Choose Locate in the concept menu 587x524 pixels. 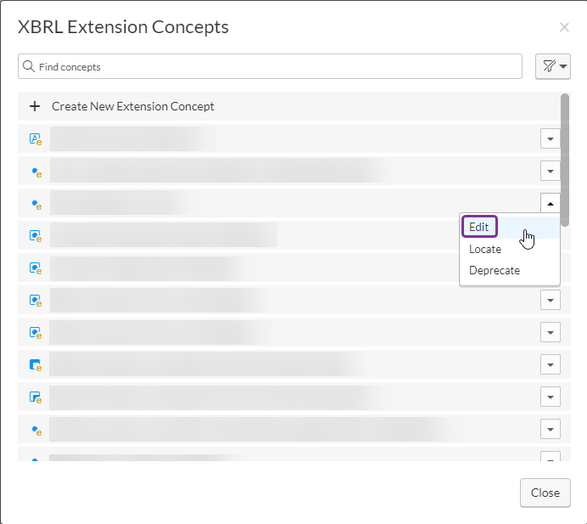pyautogui.click(x=485, y=249)
